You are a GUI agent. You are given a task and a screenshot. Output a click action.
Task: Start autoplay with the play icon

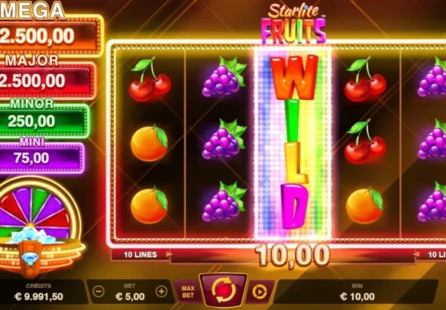[x=260, y=292]
